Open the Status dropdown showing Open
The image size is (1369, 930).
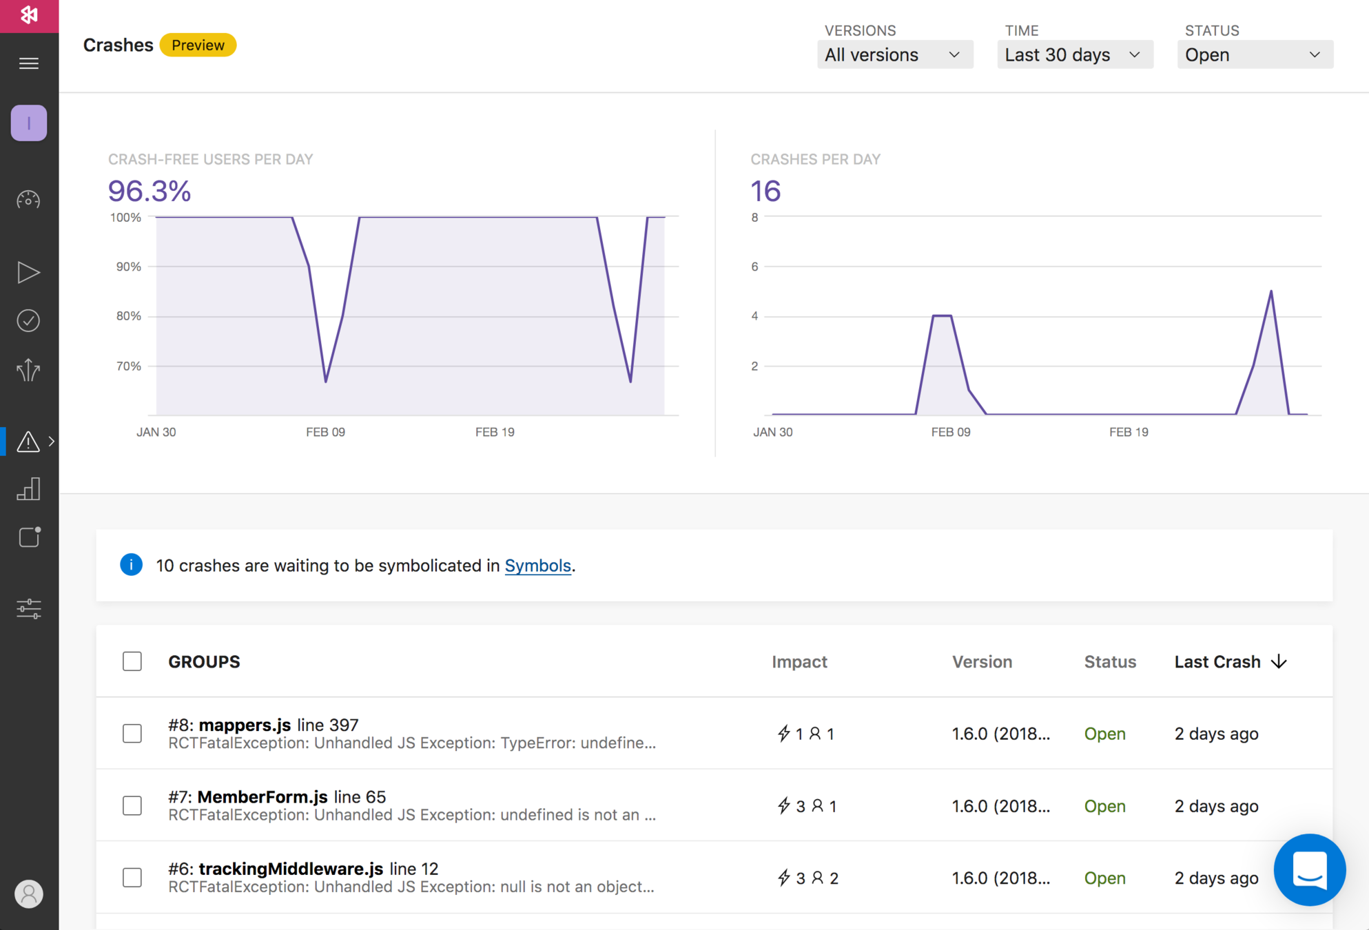pyautogui.click(x=1254, y=54)
